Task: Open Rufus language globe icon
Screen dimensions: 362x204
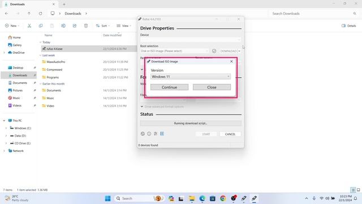Action: point(143,134)
